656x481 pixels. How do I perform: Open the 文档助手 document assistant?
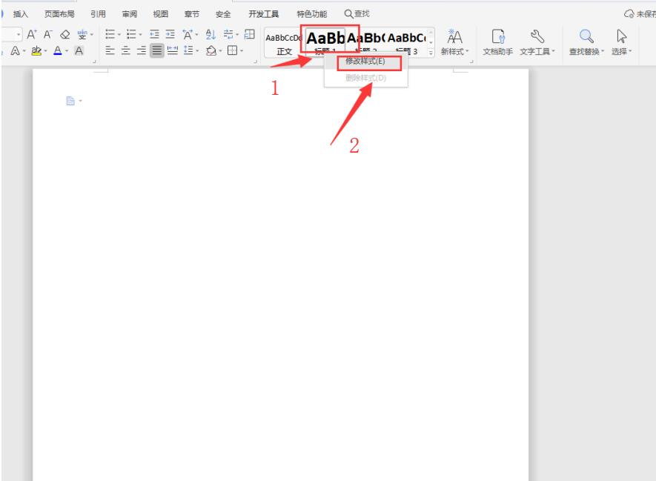pyautogui.click(x=499, y=42)
